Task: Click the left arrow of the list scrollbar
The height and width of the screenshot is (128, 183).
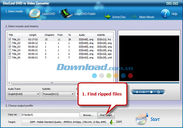Action: click(x=9, y=83)
